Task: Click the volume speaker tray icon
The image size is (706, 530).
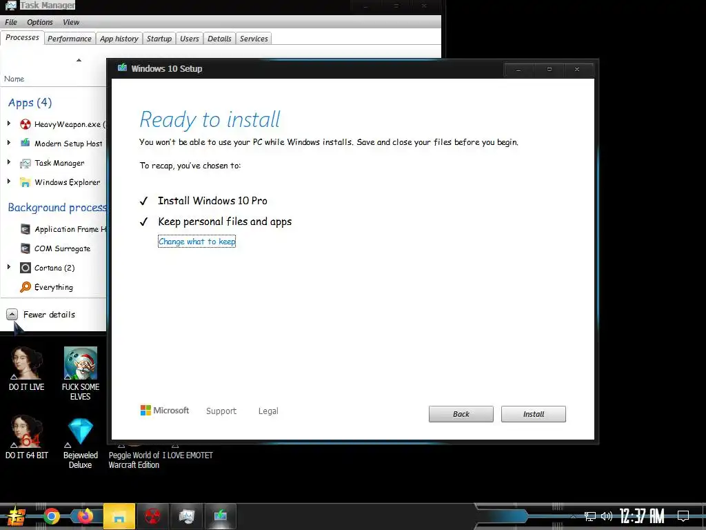Action: pyautogui.click(x=607, y=516)
